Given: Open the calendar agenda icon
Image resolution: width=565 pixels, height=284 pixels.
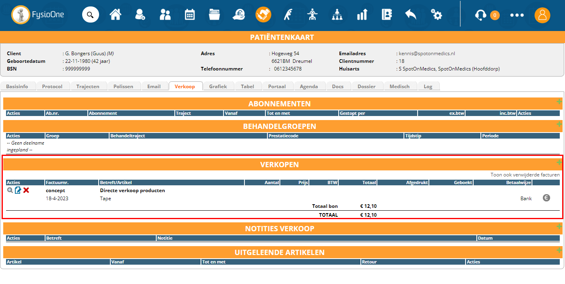Looking at the screenshot, I should pos(190,15).
